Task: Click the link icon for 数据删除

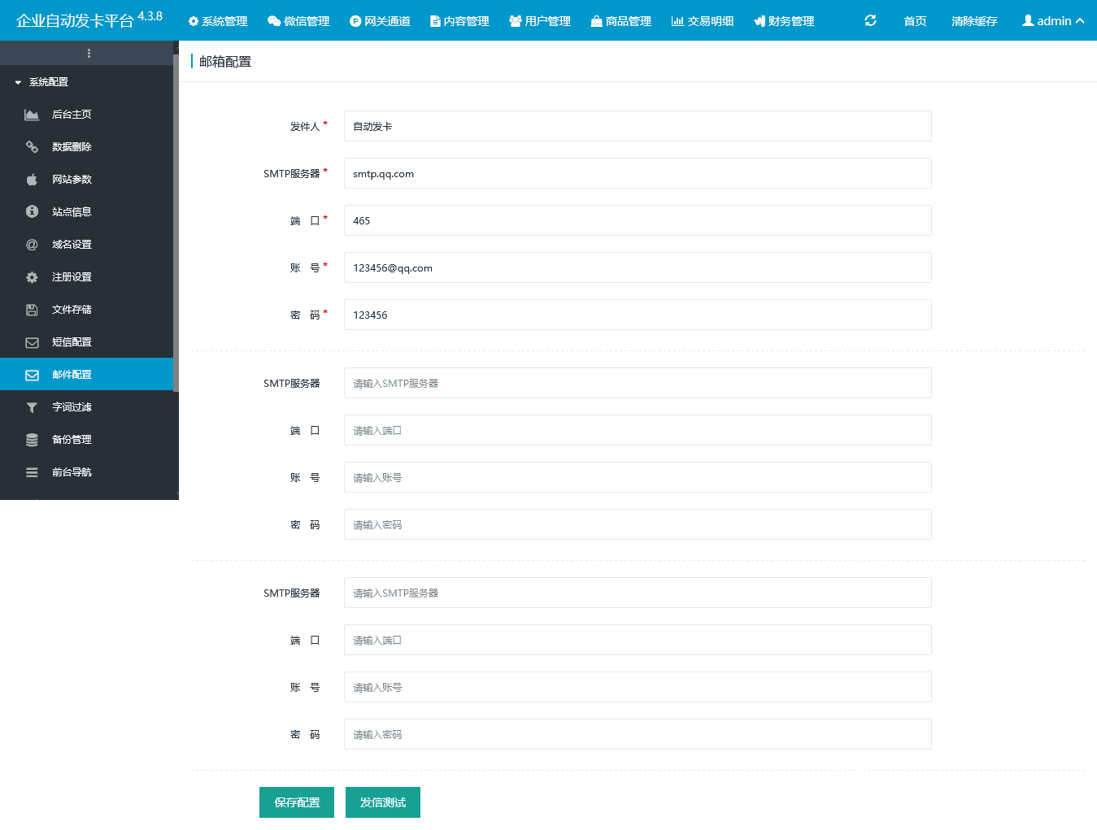Action: tap(32, 147)
